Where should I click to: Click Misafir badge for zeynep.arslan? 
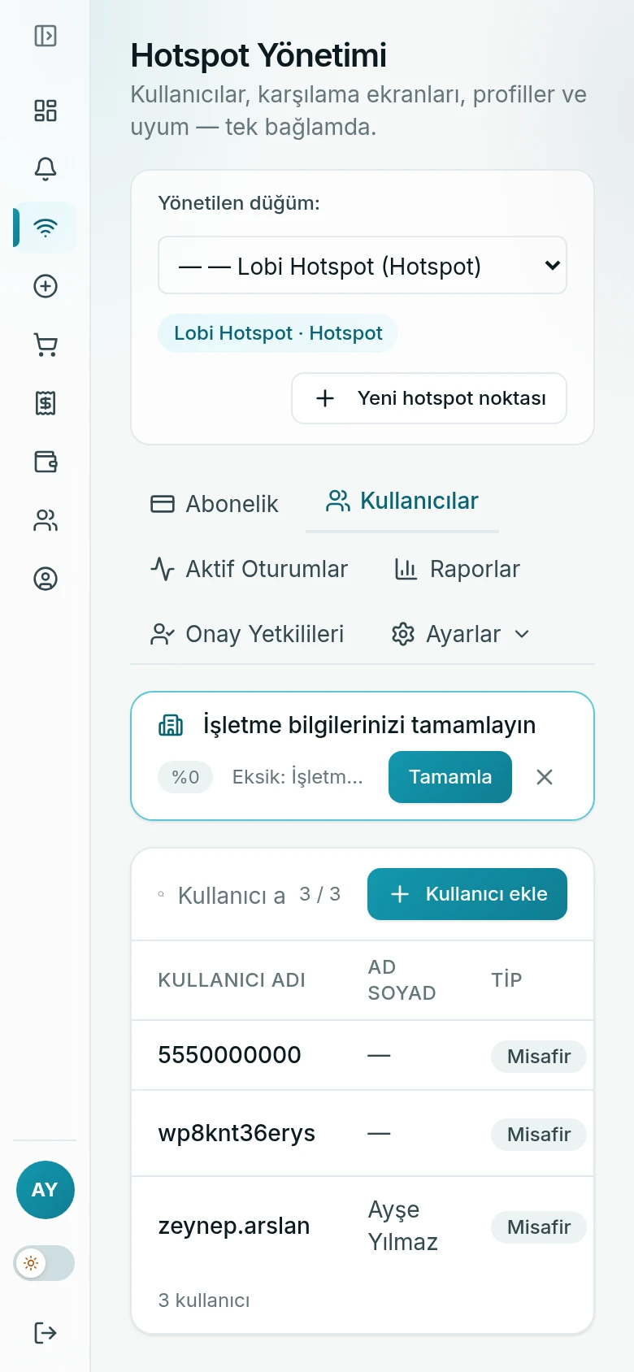(539, 1227)
